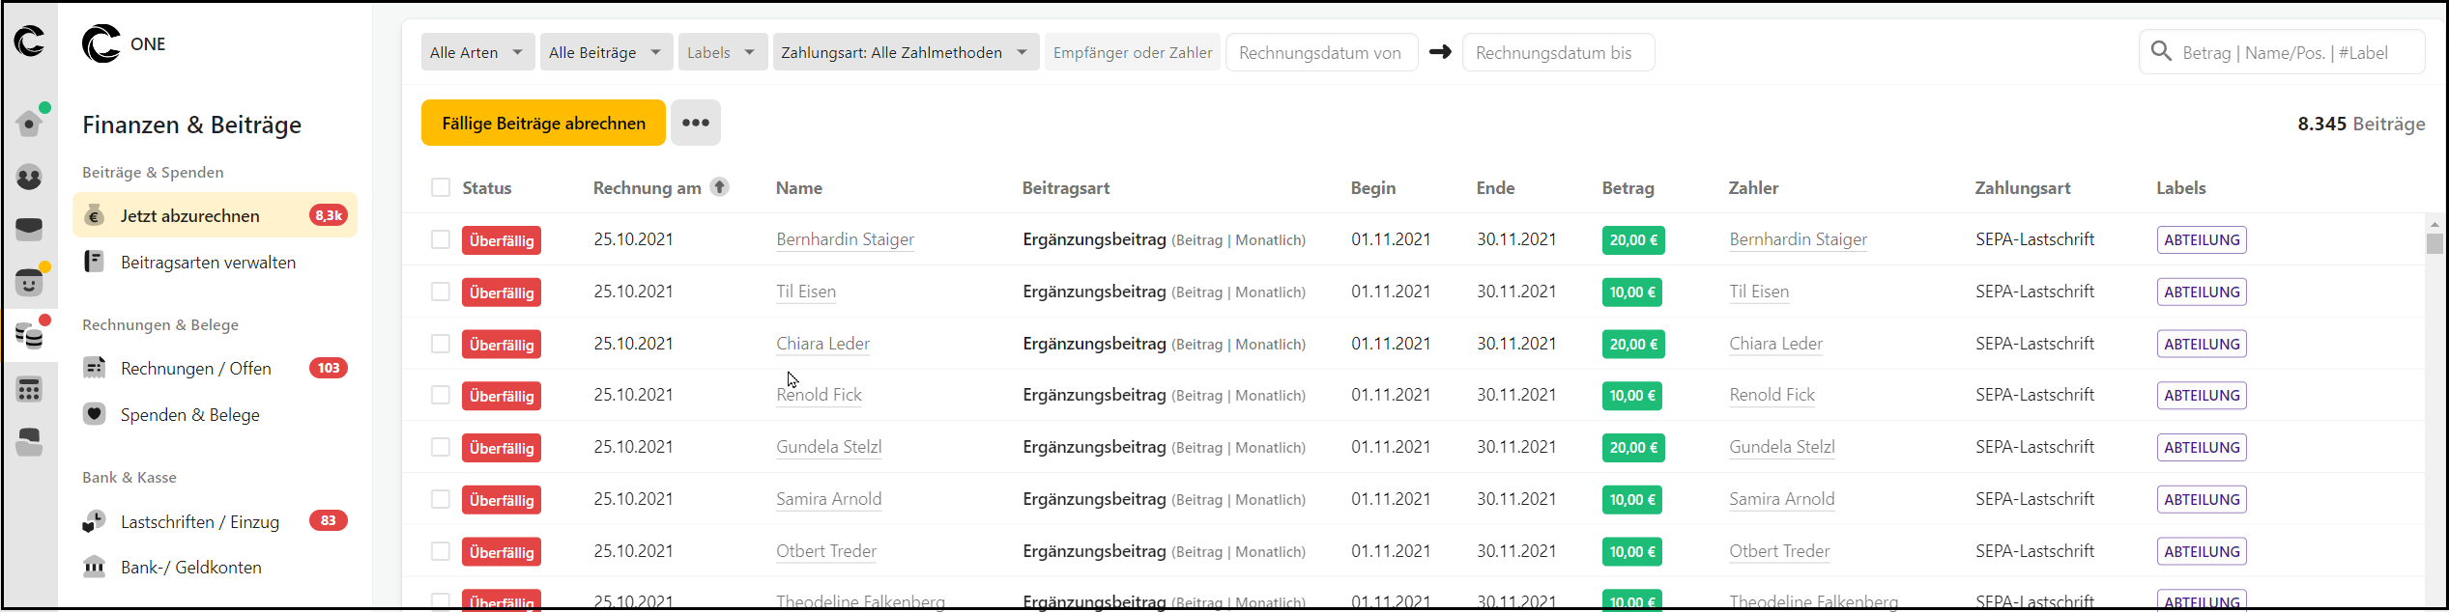This screenshot has height=612, width=2449.
Task: Open the Alle Beiträge filter dropdown
Action: 604,52
